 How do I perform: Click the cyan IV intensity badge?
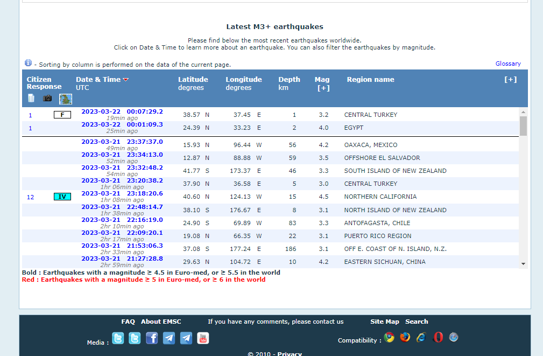tap(62, 197)
